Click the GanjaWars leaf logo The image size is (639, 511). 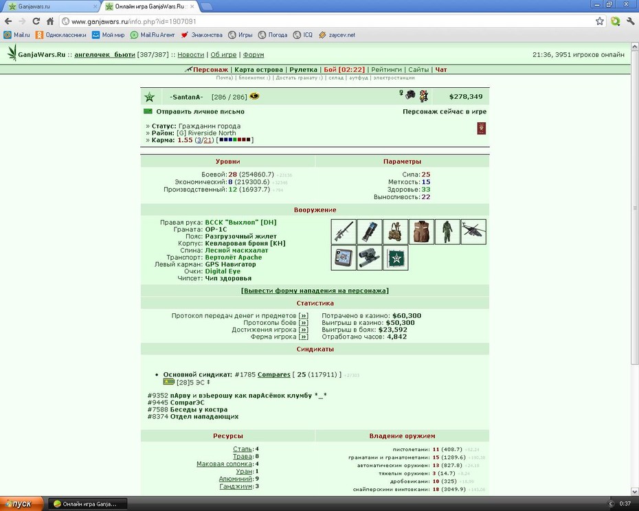click(12, 53)
